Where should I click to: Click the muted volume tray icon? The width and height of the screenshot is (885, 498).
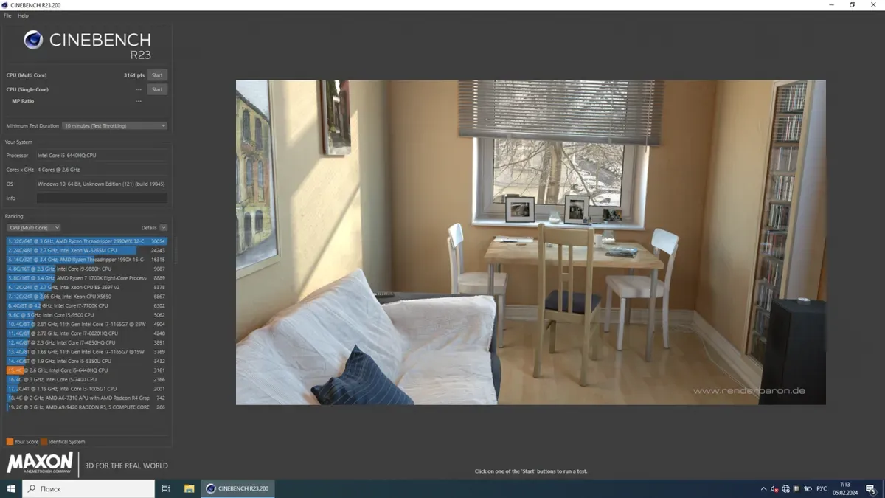click(x=774, y=488)
